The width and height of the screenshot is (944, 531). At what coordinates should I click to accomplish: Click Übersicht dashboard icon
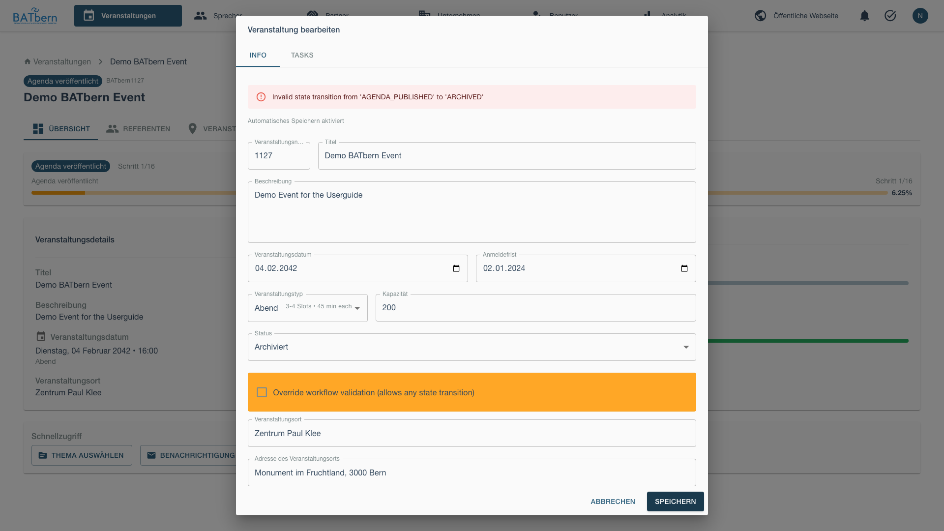point(38,129)
